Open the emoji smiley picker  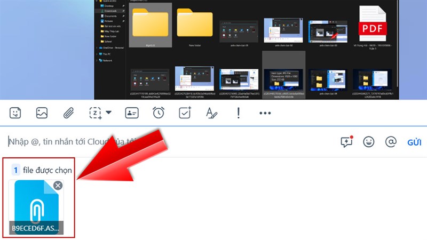368,142
